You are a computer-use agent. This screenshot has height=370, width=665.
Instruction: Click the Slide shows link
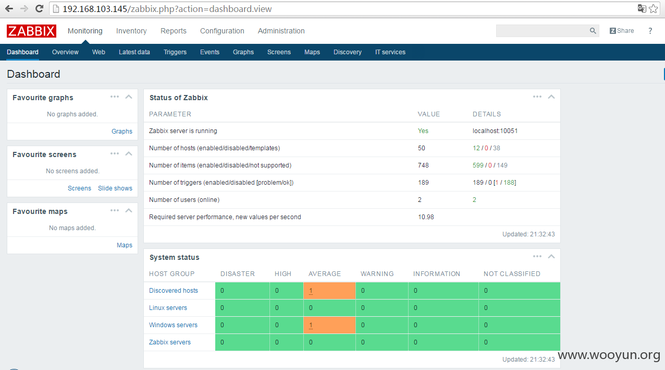click(115, 188)
